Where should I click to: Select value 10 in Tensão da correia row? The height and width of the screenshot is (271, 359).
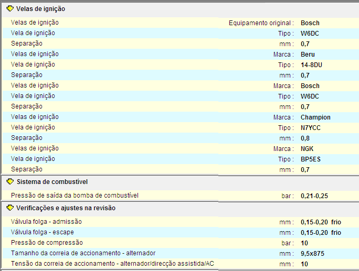pos(304,264)
